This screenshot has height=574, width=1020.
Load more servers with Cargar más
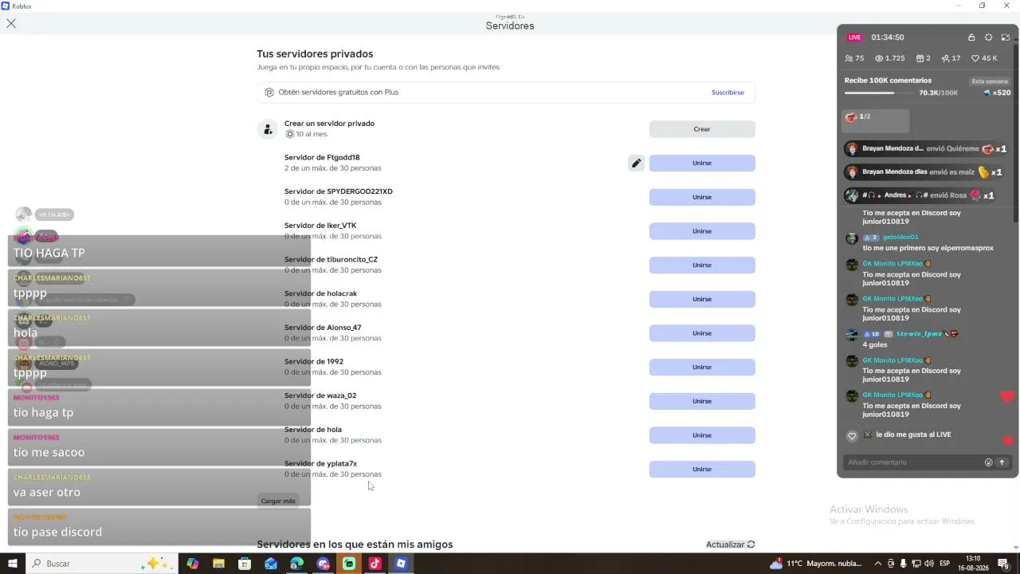278,501
